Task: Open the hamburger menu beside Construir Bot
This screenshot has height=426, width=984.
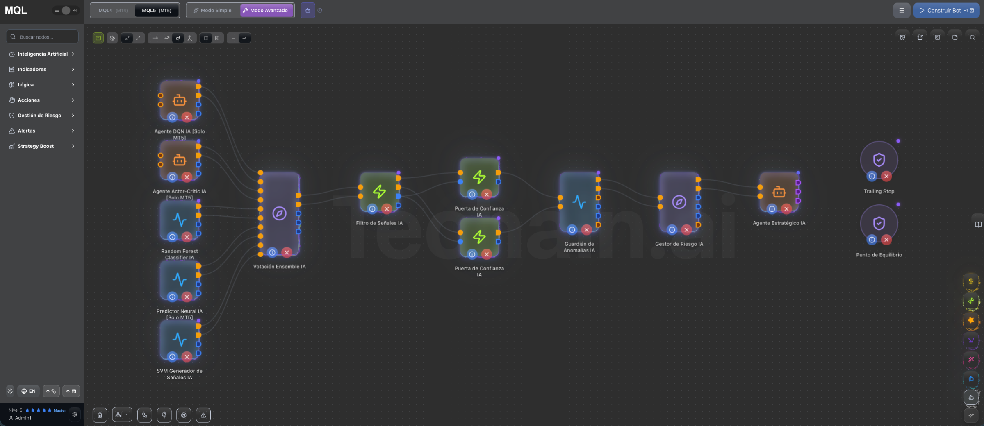Action: click(x=902, y=11)
